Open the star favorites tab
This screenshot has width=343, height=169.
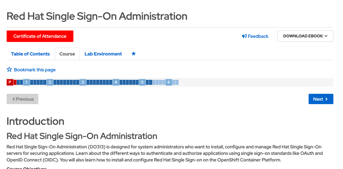click(x=134, y=54)
